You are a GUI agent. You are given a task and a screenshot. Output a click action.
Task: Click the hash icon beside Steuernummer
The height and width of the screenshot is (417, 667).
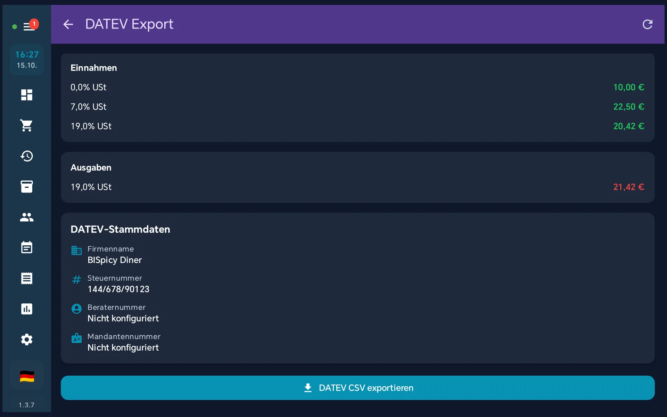[76, 279]
